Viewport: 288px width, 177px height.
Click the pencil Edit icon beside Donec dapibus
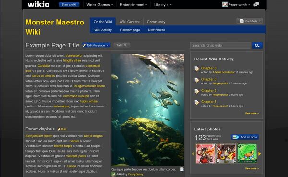[x=59, y=130]
